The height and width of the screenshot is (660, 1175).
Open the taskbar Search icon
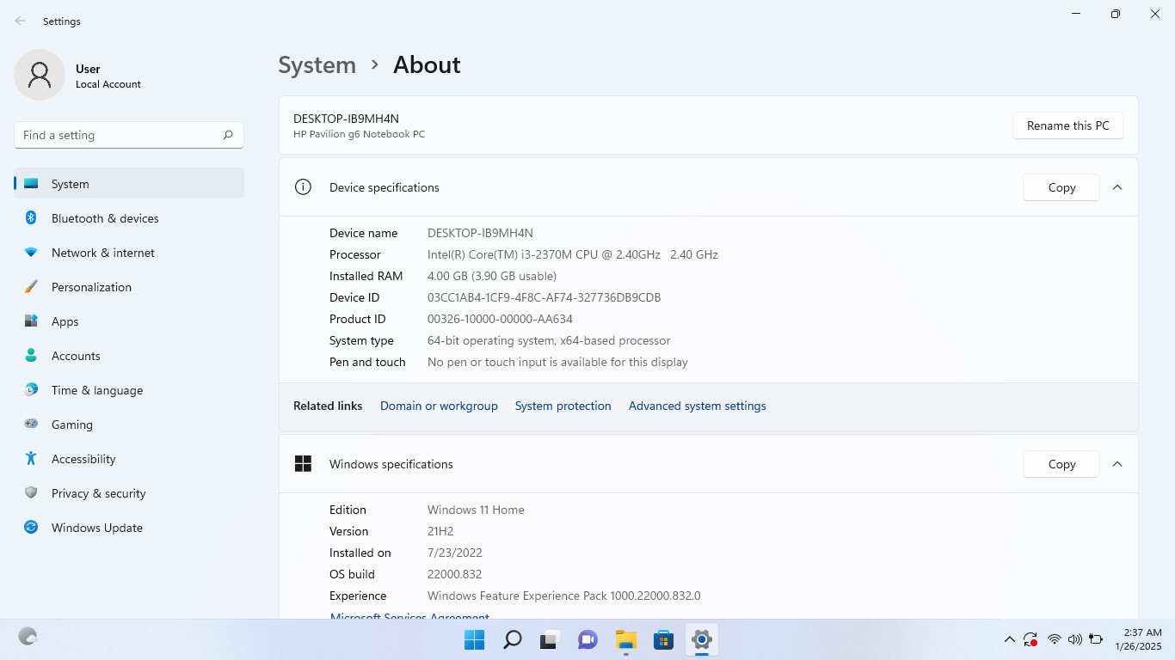click(x=513, y=639)
